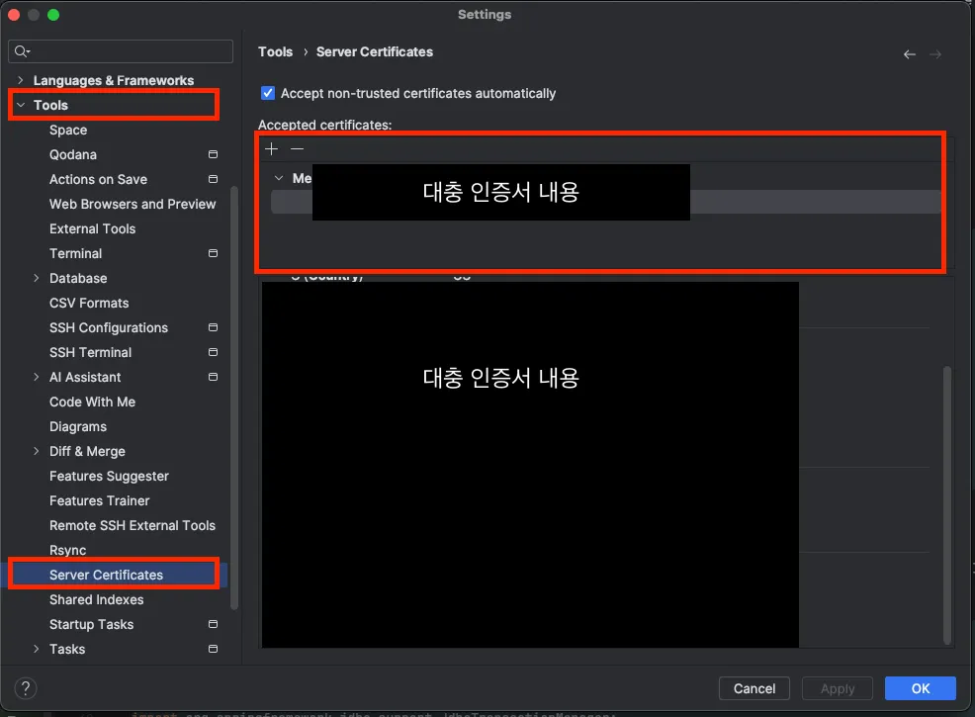Open CSV Formats settings
Viewport: 975px width, 717px height.
pyautogui.click(x=89, y=303)
